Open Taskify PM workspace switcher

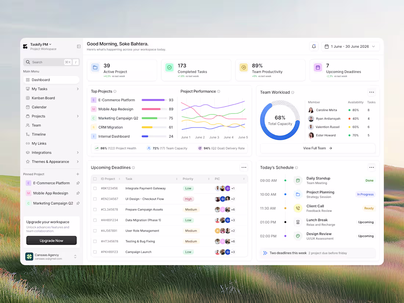[41, 44]
